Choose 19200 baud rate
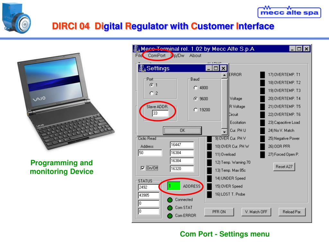Image resolution: width=329 pixels, height=247 pixels. click(196, 110)
